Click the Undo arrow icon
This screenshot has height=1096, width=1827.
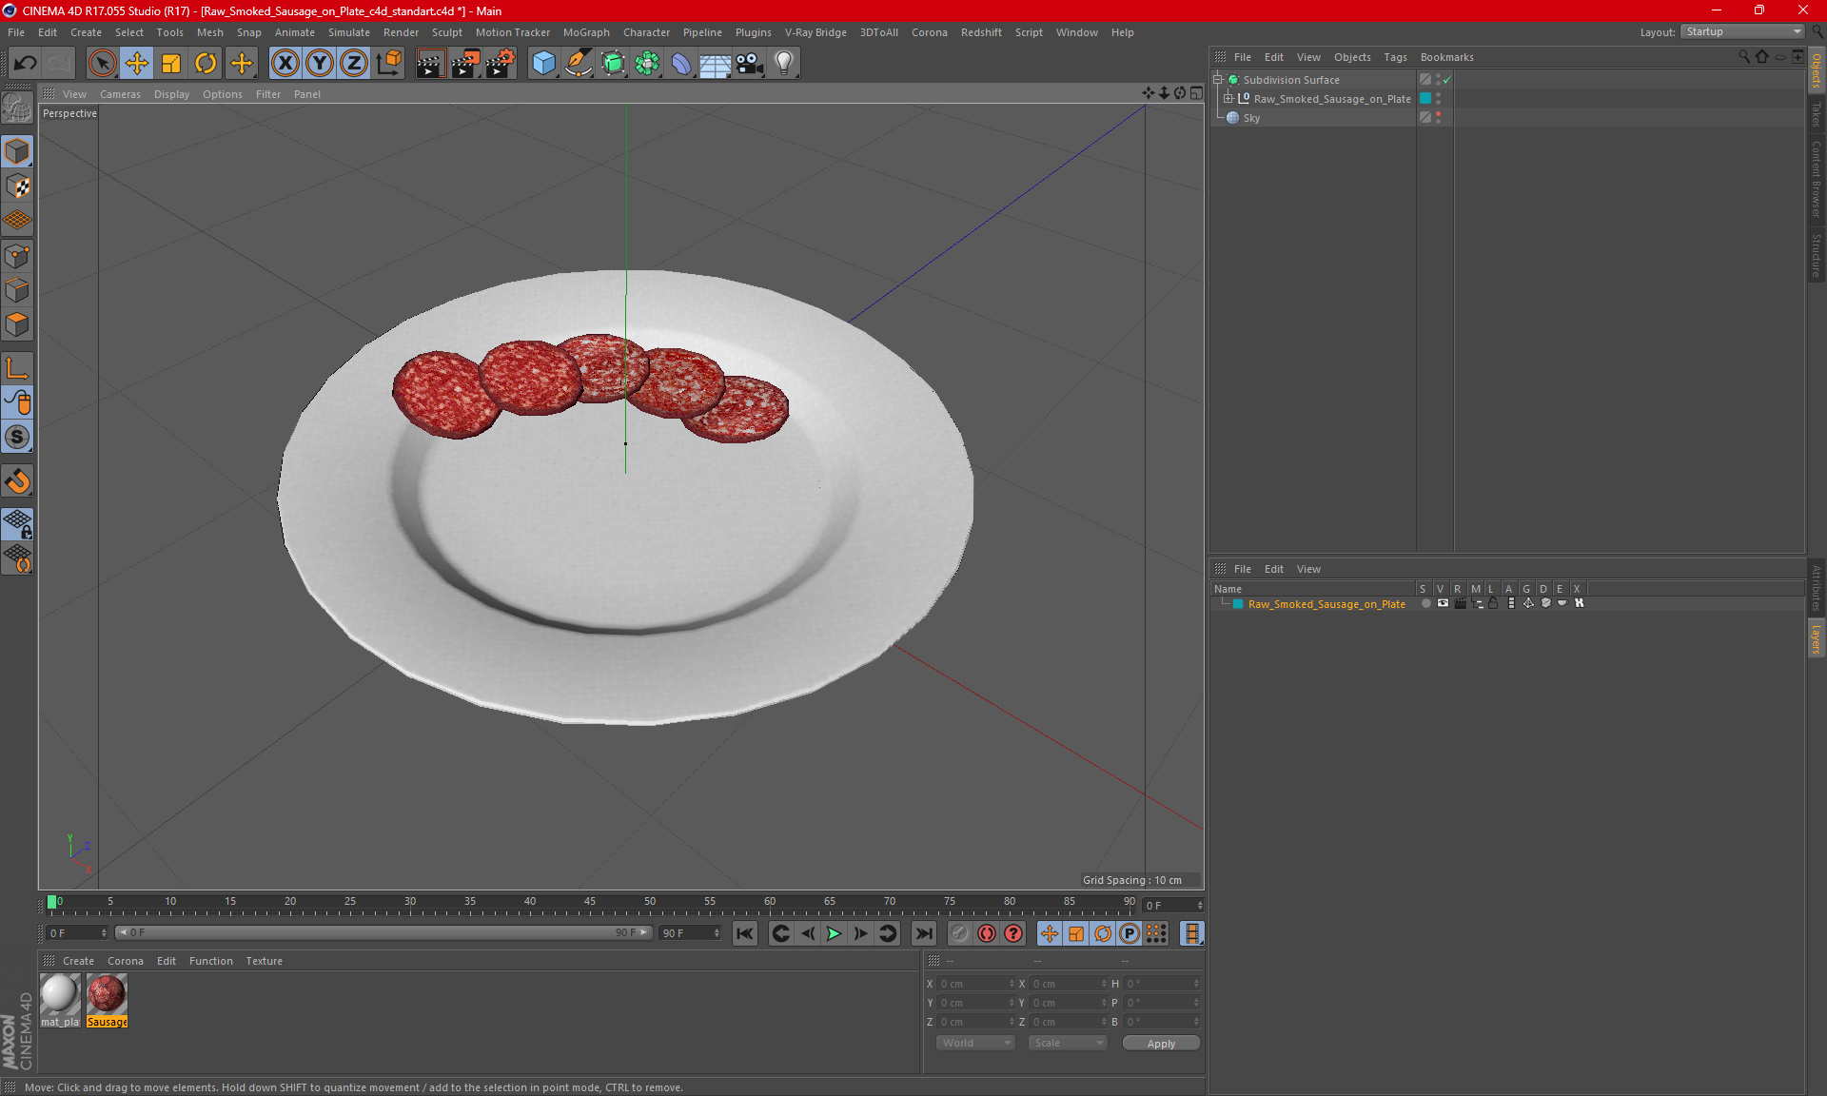click(x=26, y=63)
